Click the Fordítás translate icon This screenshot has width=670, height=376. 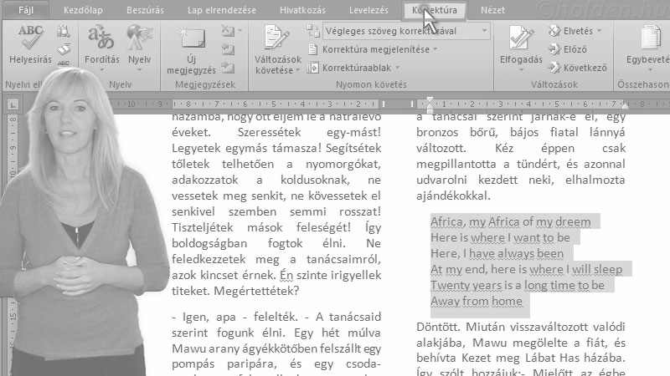[x=101, y=38]
